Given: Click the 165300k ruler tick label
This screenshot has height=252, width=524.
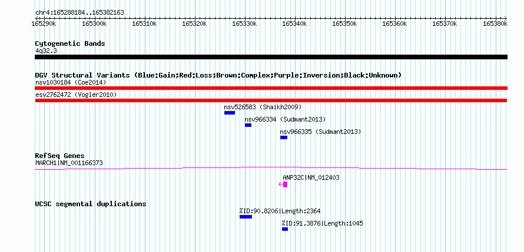Looking at the screenshot, I should [x=95, y=23].
